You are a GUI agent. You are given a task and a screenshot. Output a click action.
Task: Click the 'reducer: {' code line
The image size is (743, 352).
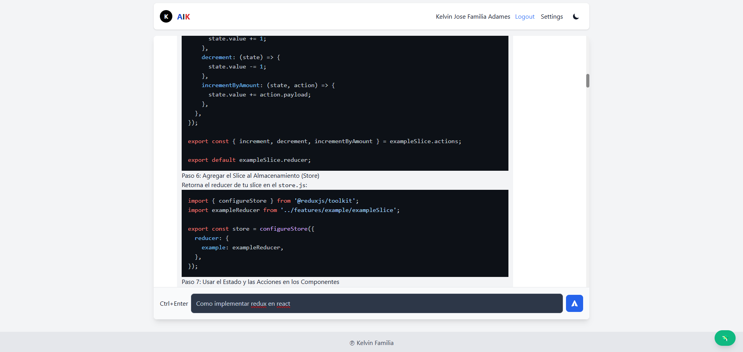tap(212, 238)
